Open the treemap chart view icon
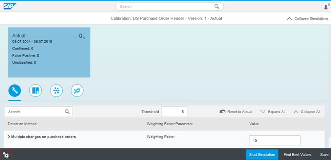Screen dimensions: 331x160 point(35,91)
